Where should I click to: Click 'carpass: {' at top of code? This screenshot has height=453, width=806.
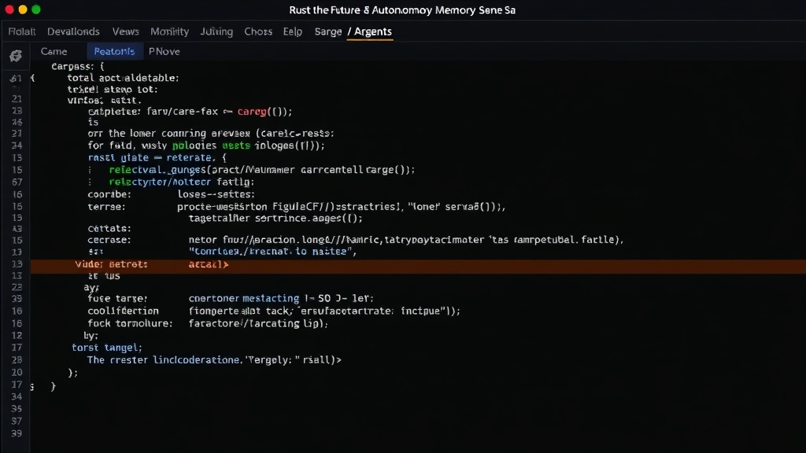(x=78, y=66)
